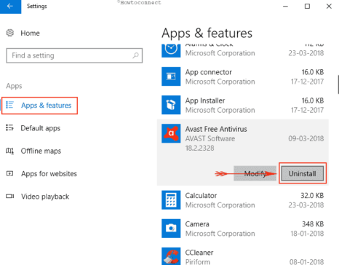The image size is (339, 265).
Task: Click the Avast Free Antivirus icon
Action: (x=171, y=133)
